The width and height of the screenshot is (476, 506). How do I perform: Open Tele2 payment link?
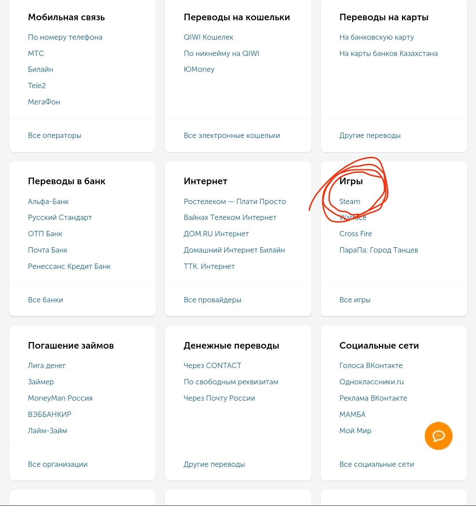coord(37,86)
